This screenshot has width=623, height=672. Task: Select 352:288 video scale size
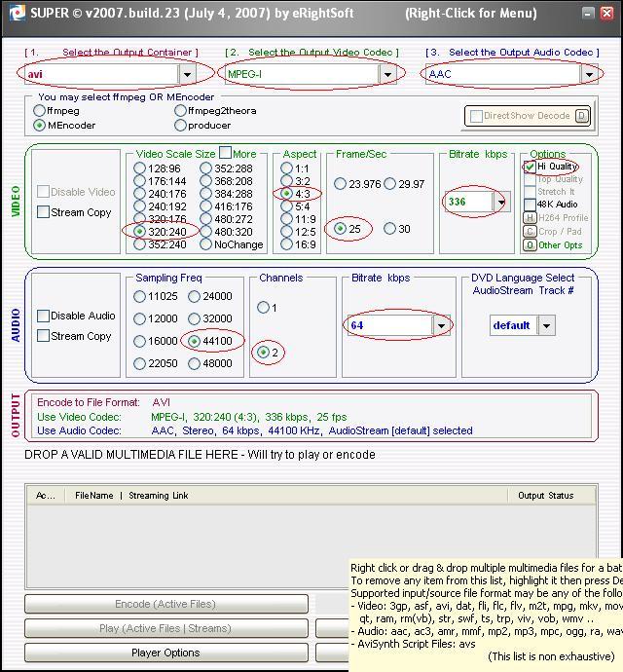(205, 168)
